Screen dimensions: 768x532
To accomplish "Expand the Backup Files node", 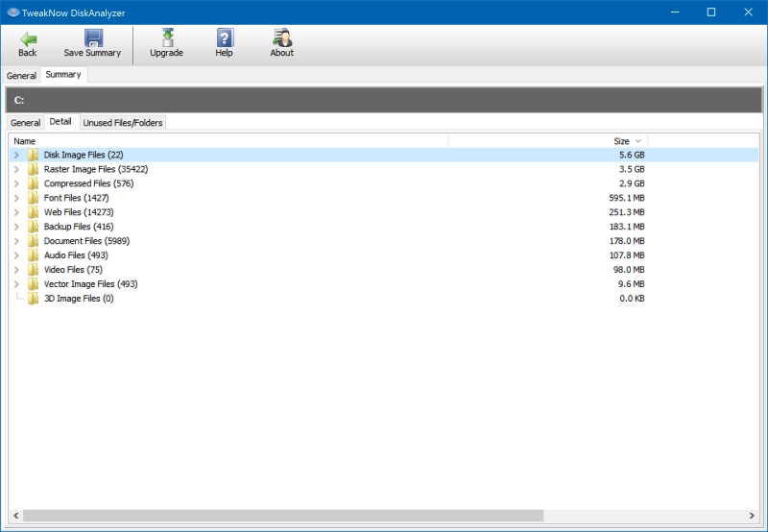I will pos(16,227).
